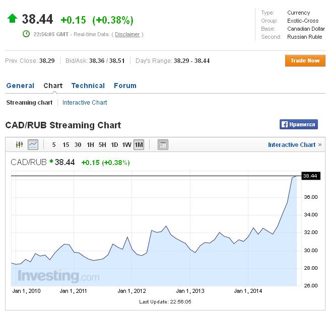327x312 pixels.
Task: Click the green up arrow price indicator
Action: coord(12,19)
